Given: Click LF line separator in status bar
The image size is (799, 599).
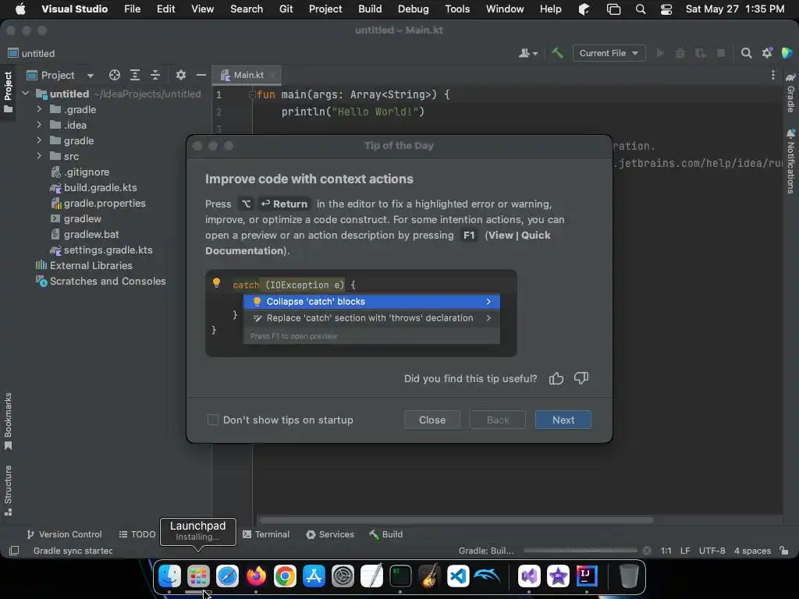Looking at the screenshot, I should pyautogui.click(x=685, y=551).
